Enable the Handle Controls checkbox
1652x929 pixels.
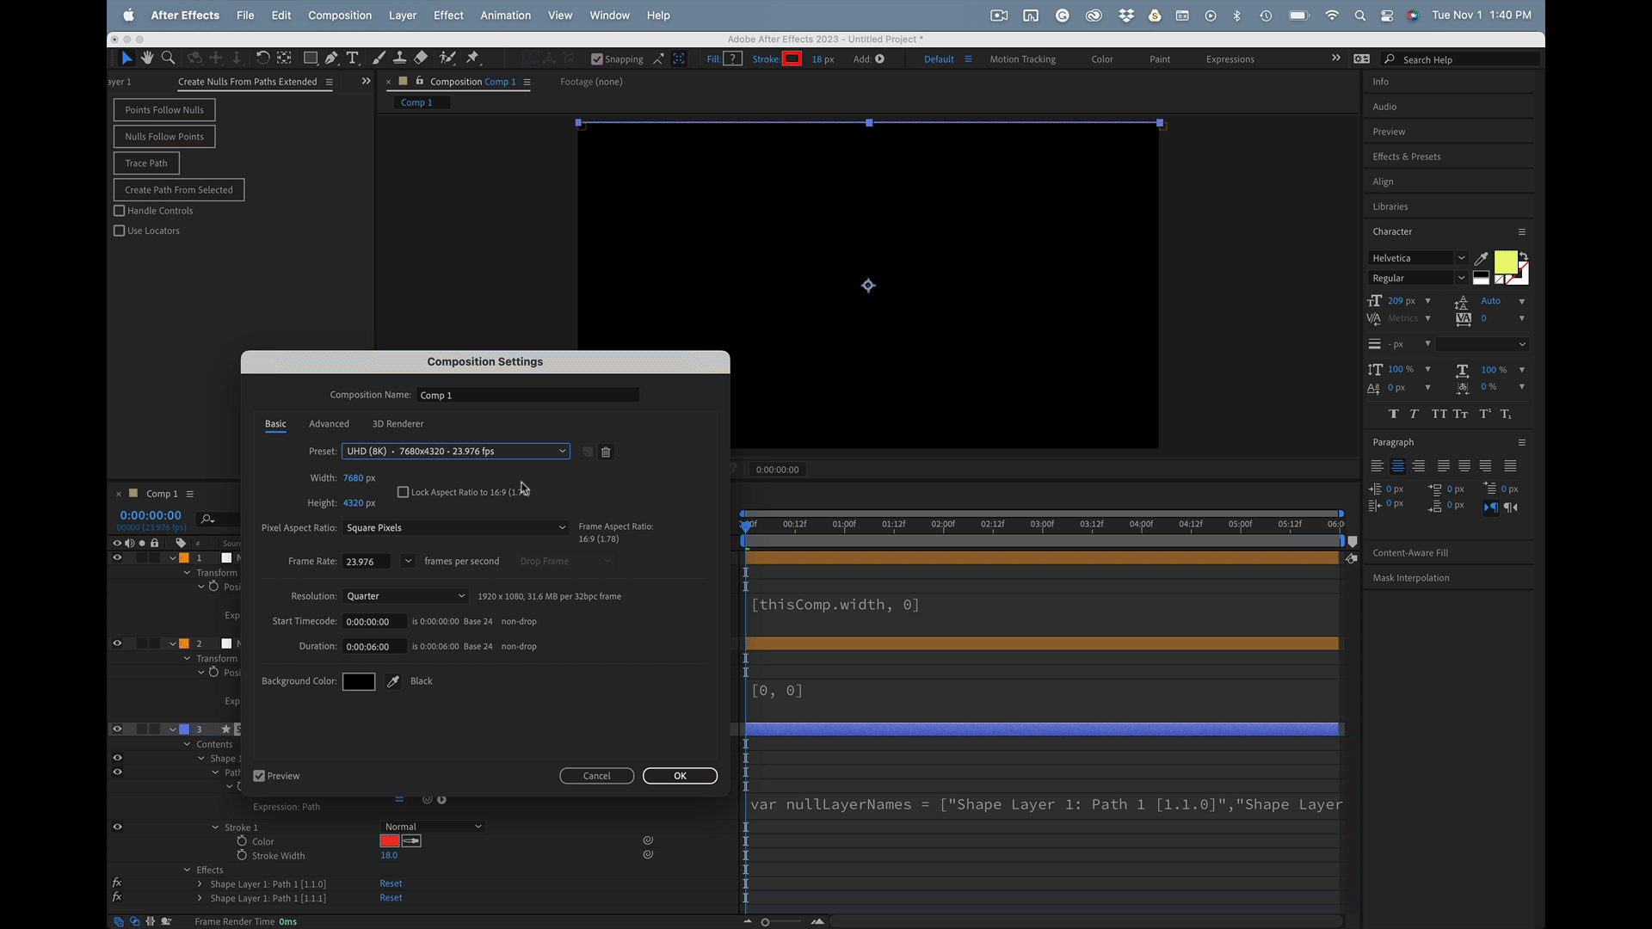(x=120, y=211)
